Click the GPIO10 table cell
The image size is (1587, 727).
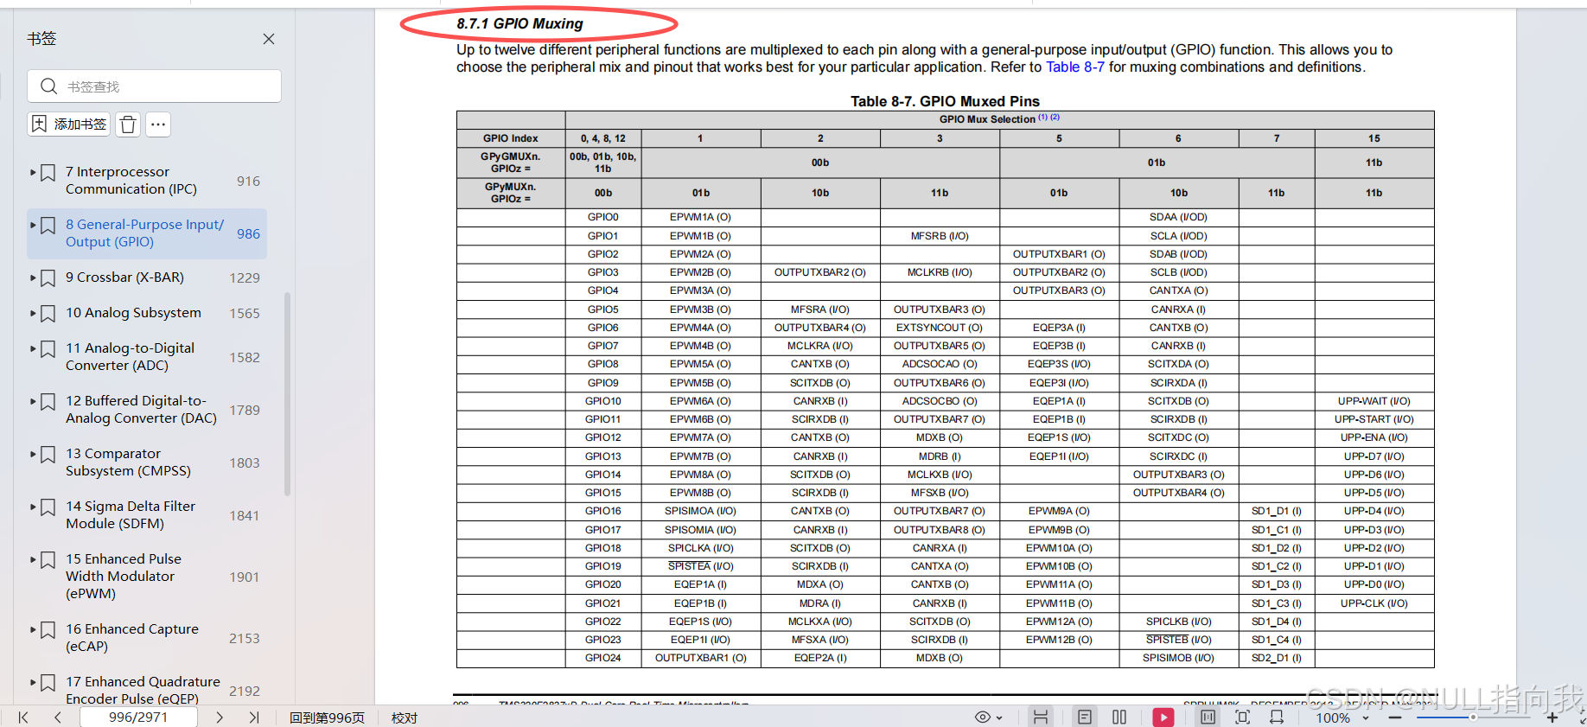602,401
